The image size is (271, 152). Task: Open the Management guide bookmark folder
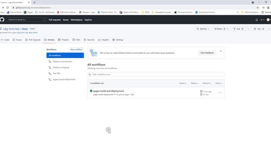162,12
